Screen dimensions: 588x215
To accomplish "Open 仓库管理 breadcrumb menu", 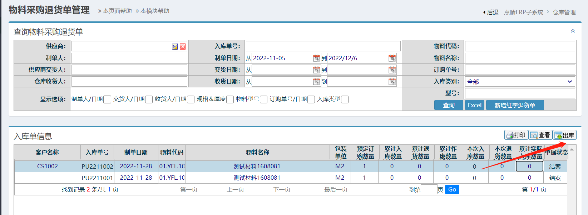I will 564,12.
